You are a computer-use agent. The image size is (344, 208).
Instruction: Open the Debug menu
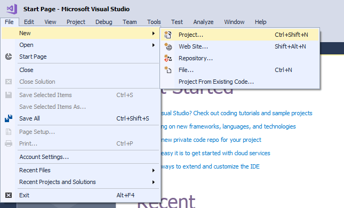point(104,22)
